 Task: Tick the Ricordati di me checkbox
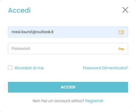pyautogui.click(x=10, y=68)
